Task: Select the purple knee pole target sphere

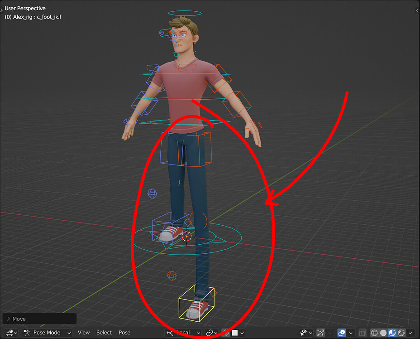Action: [x=152, y=193]
